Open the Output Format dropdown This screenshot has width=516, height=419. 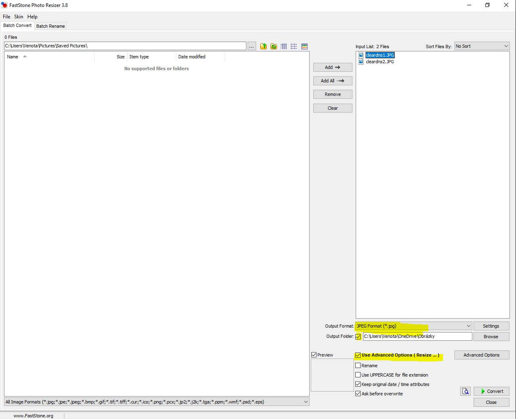[x=468, y=326]
